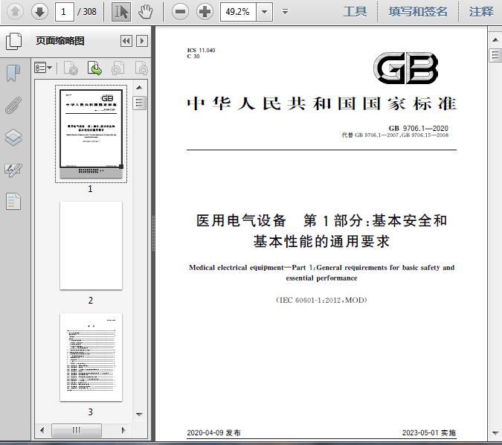The image size is (502, 445).
Task: Click the thumbnail vertical scrollbar handle
Action: point(139,103)
